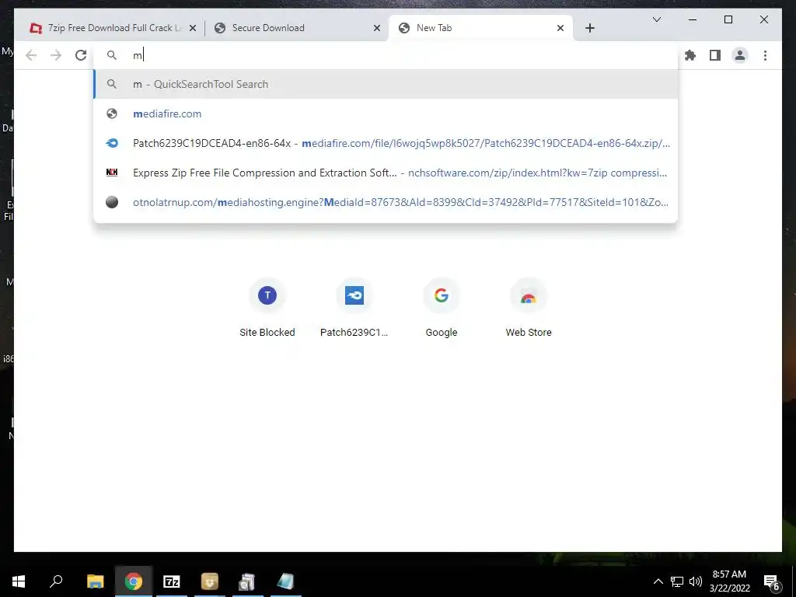Open 7-Zip taskbar icon

171,581
